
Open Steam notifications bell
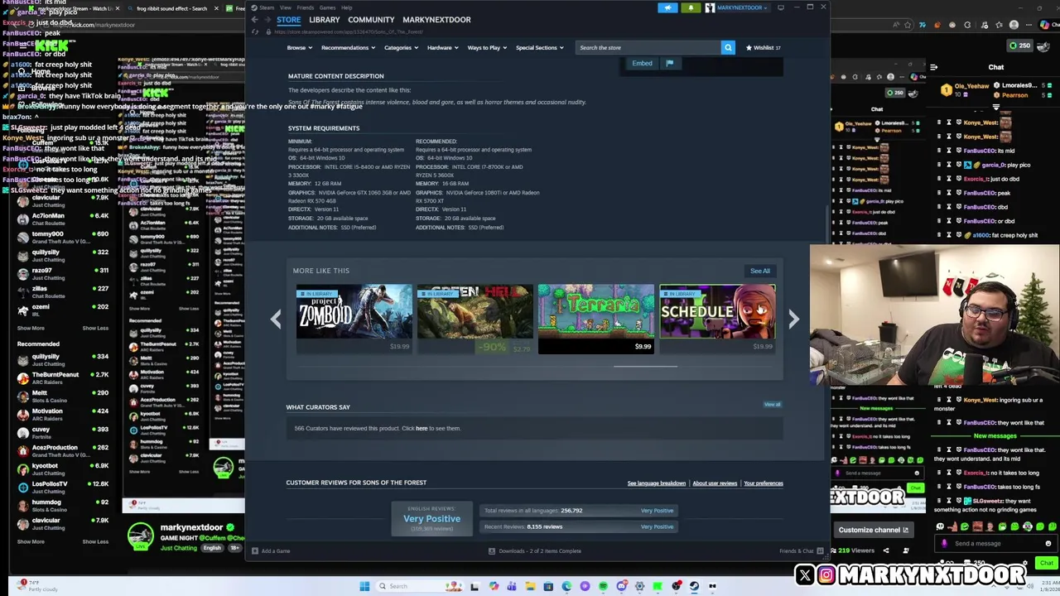[x=691, y=7]
